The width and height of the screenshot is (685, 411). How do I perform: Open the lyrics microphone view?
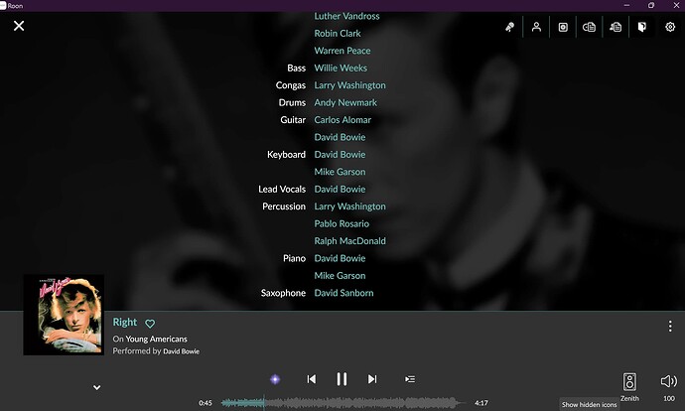(510, 27)
